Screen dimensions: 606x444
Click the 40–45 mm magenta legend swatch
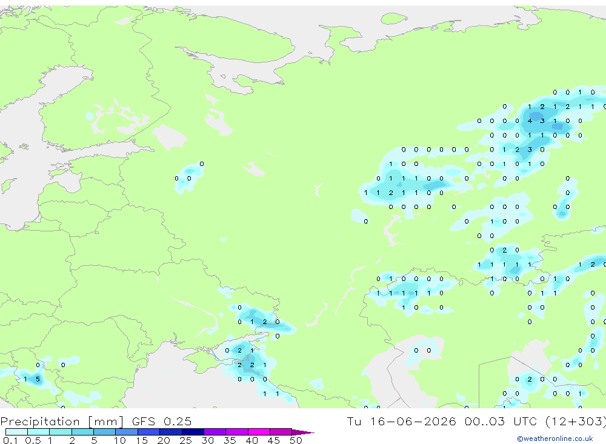pos(259,432)
